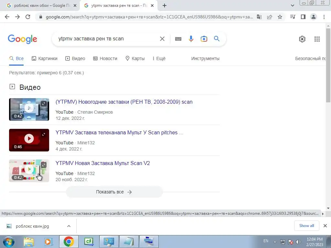Expand the Ещё filter menu
The width and height of the screenshot is (331, 248).
(159, 59)
